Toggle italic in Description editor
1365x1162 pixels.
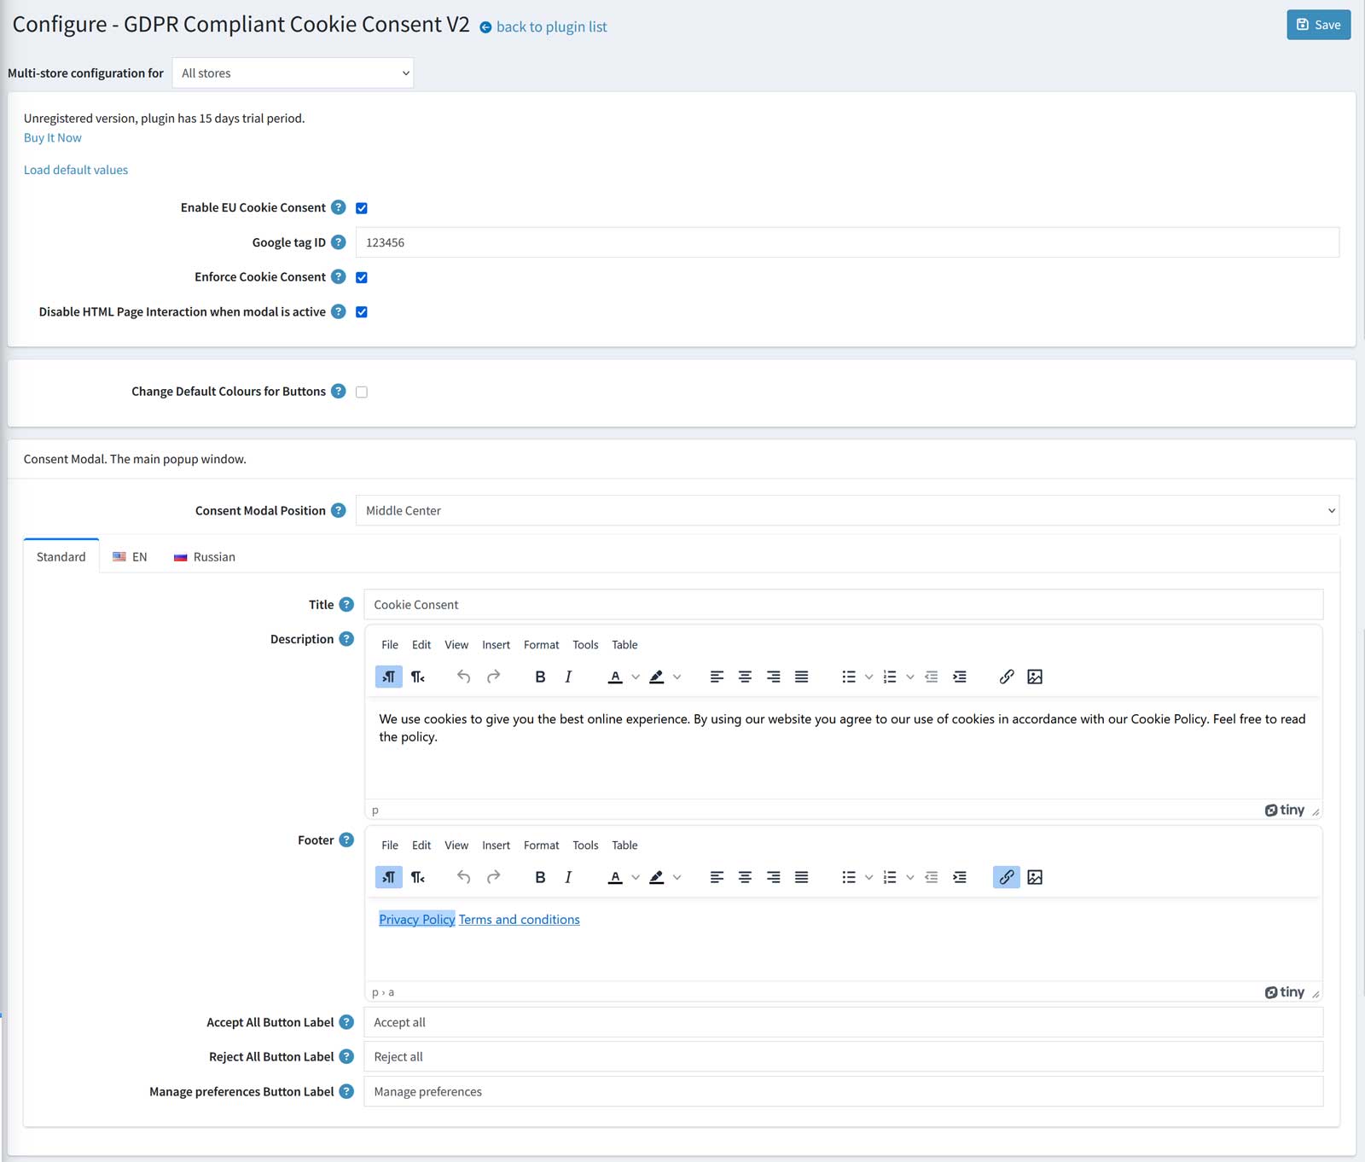(x=568, y=677)
